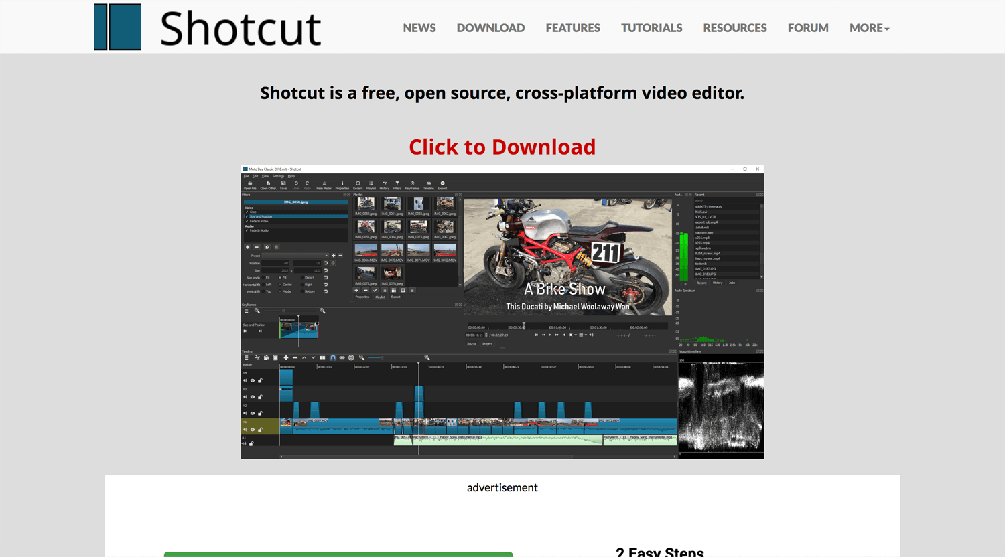Open the Preset combo box in Filters
Screen dimensions: 1005x557
click(x=295, y=256)
